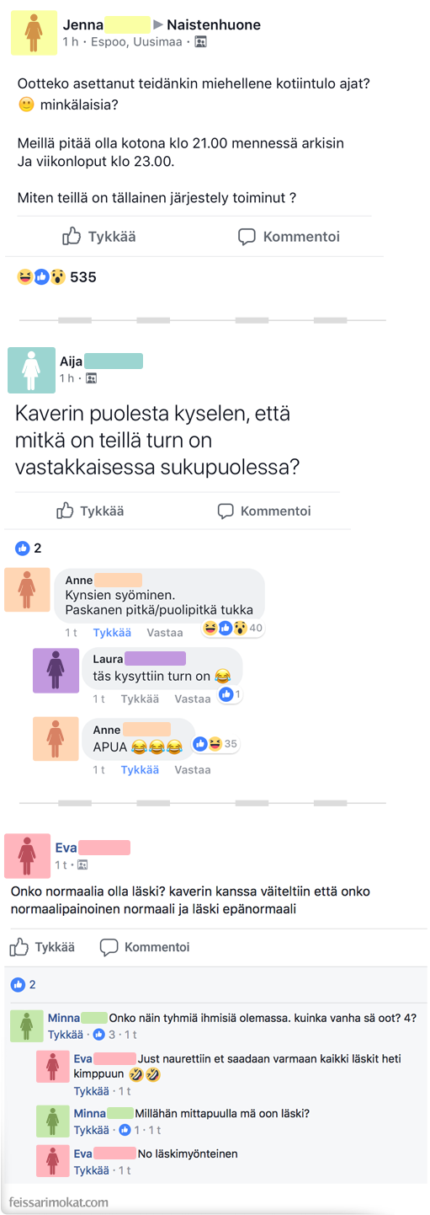Viewport: 430px width, 1215px height.
Task: Reply to Laura's comment with Vastaa
Action: tap(192, 698)
